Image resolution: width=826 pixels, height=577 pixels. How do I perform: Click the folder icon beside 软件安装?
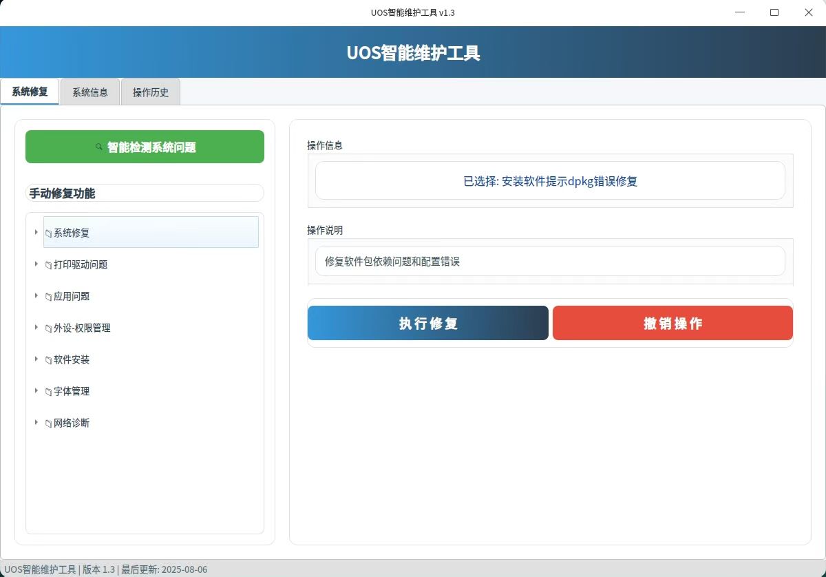coord(48,360)
